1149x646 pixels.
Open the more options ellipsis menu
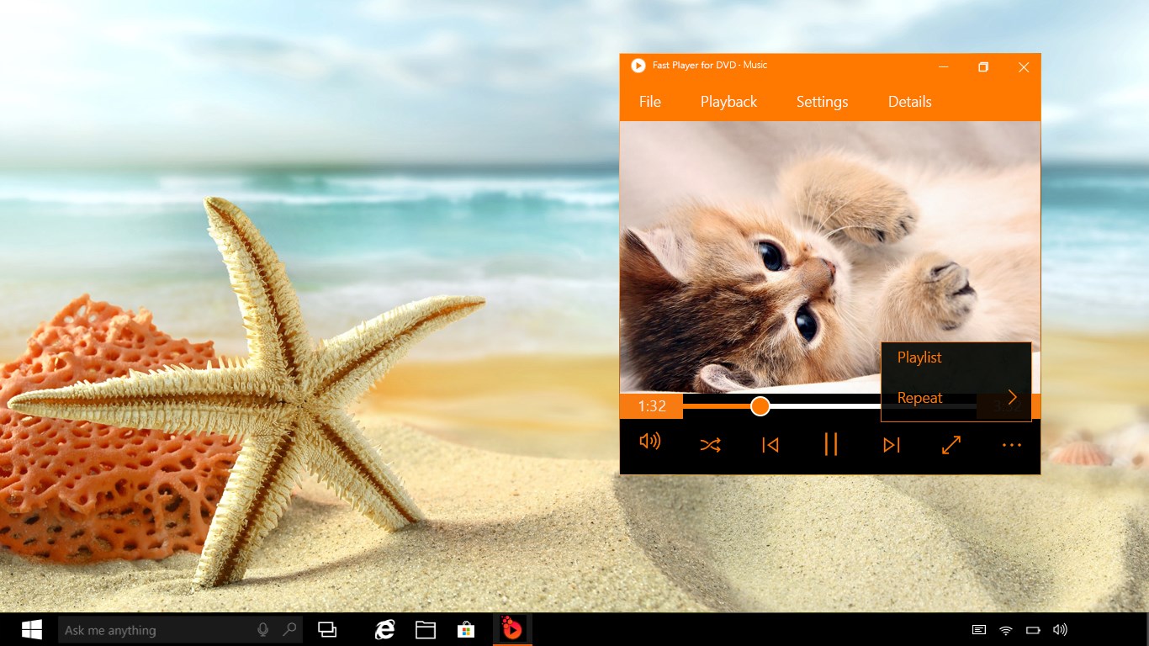1011,445
